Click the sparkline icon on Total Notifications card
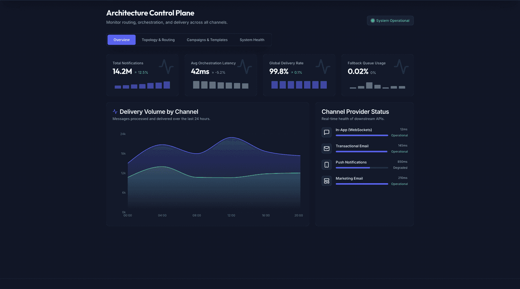 pos(166,66)
